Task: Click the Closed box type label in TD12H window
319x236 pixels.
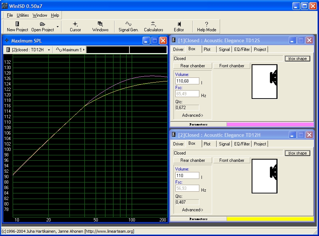Action: (x=228, y=153)
